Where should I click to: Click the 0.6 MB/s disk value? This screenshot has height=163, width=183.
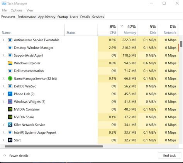[x=150, y=63]
